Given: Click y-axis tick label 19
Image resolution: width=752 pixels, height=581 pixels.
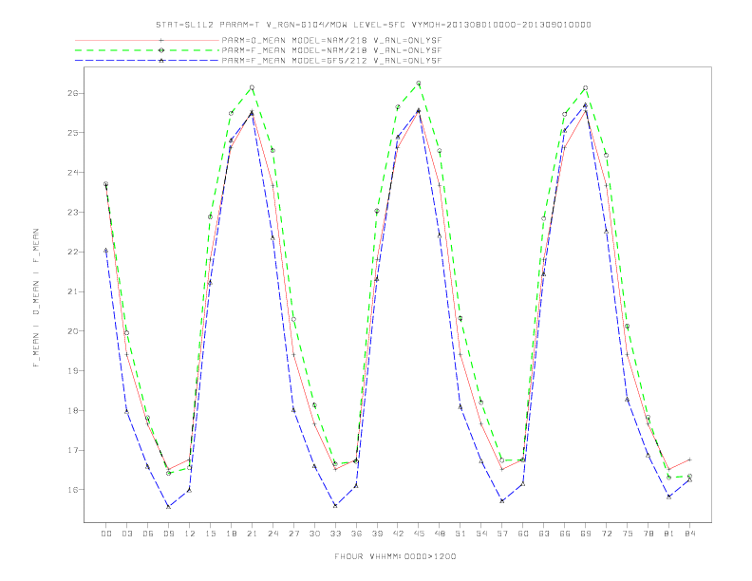Looking at the screenshot, I should click(x=72, y=370).
